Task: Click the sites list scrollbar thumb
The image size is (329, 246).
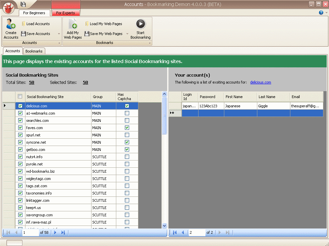Action: [x=164, y=115]
